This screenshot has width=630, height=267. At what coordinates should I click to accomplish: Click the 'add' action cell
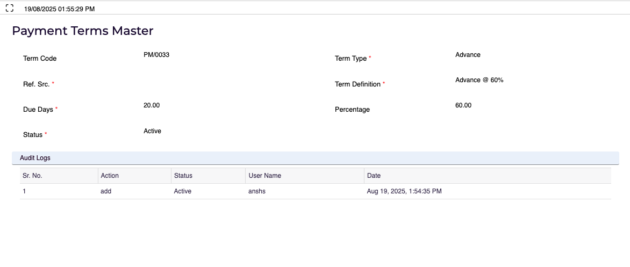pos(106,191)
